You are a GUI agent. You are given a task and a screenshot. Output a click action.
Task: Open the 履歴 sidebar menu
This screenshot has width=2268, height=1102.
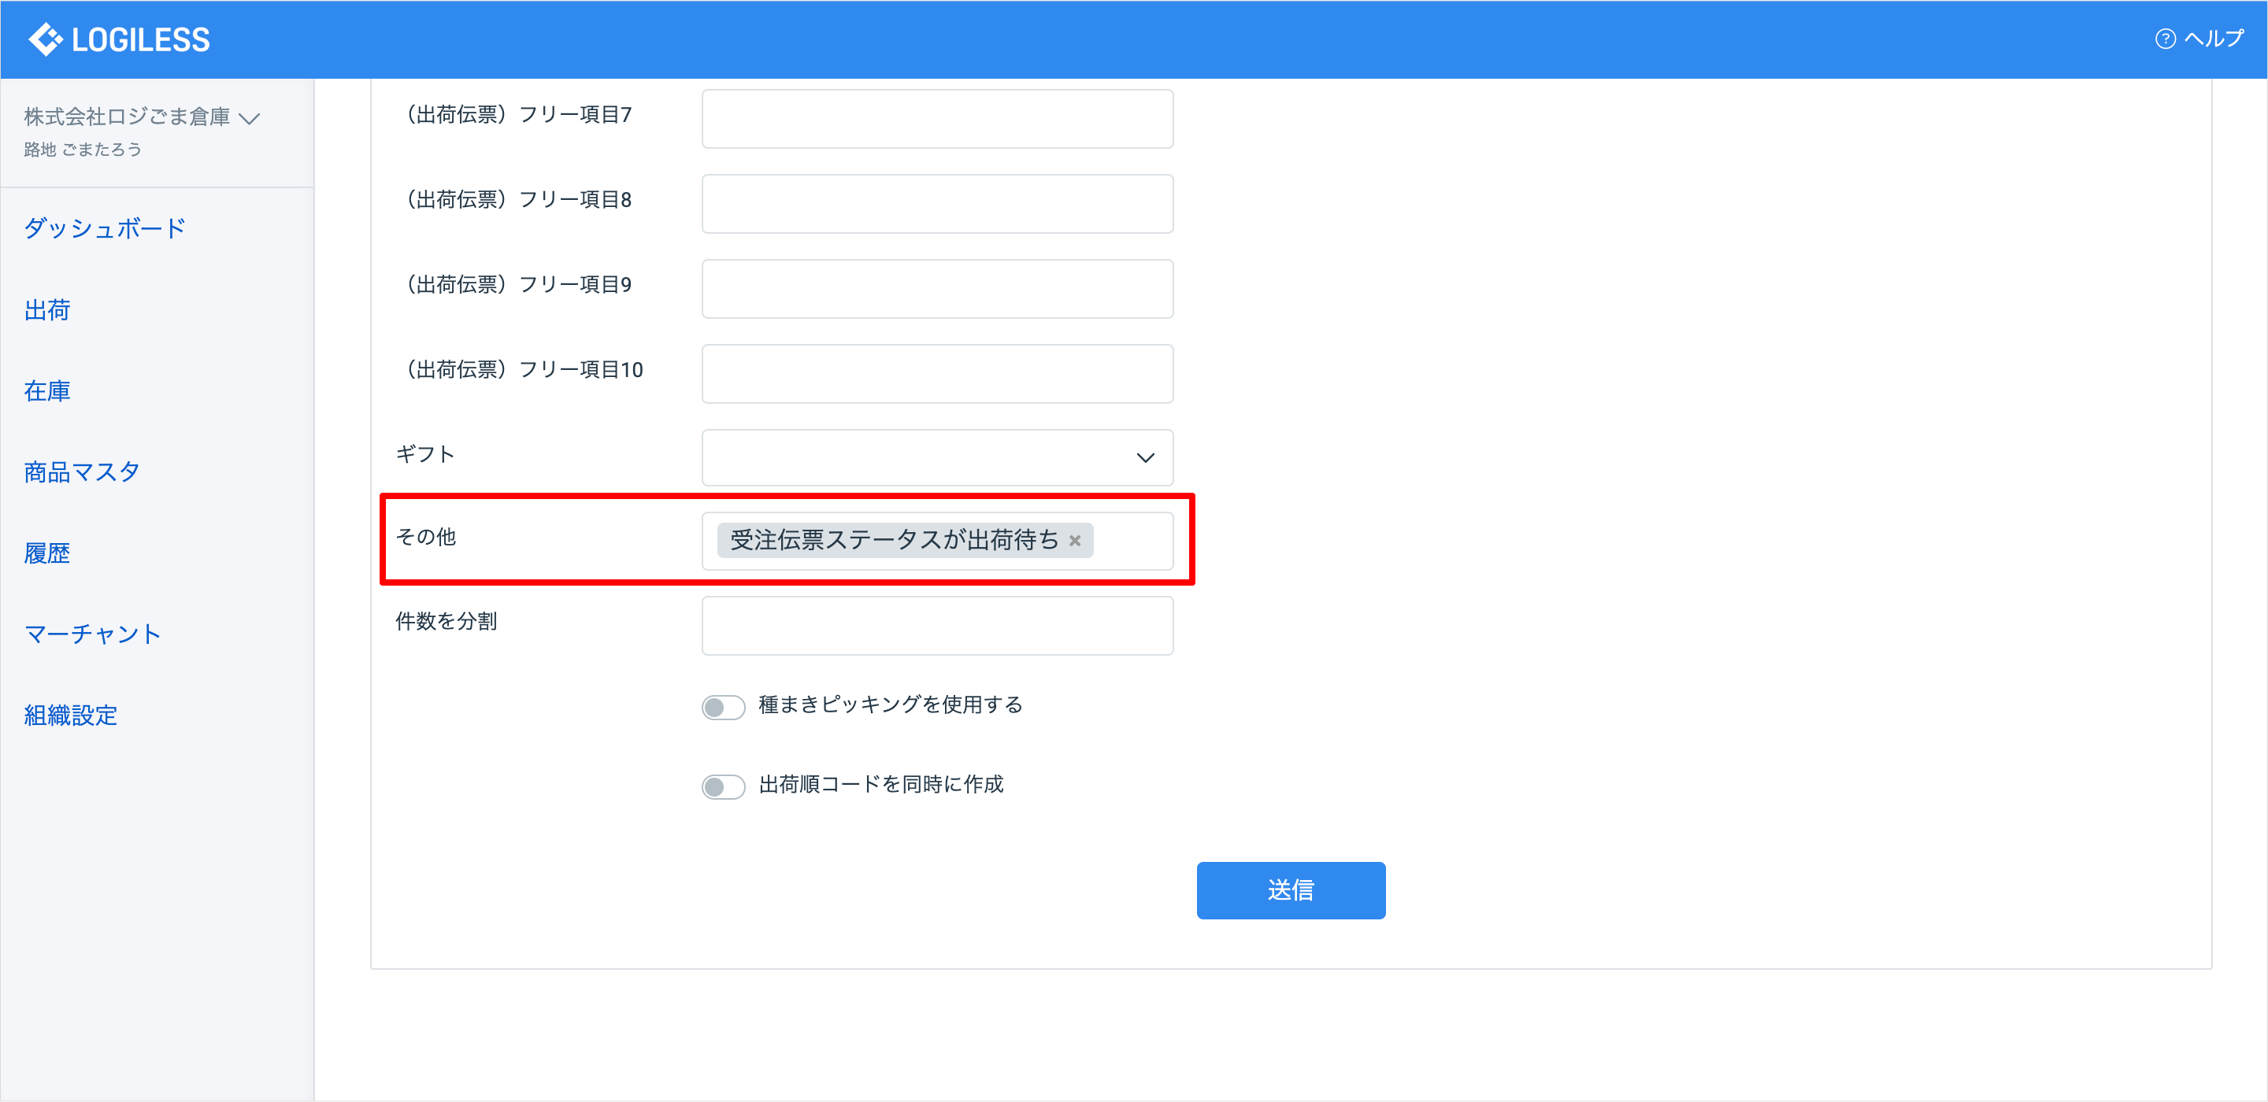coord(46,553)
